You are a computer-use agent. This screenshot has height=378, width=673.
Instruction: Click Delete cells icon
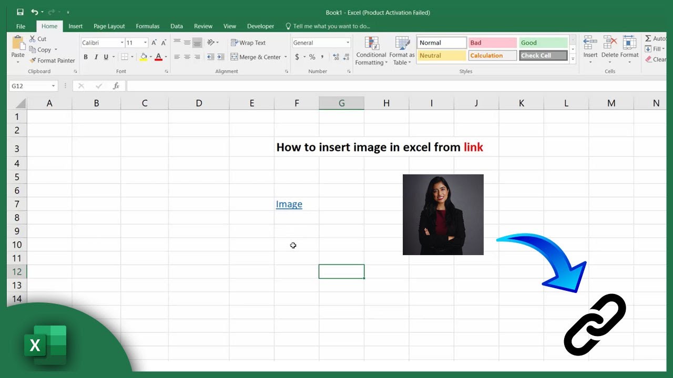coord(610,43)
